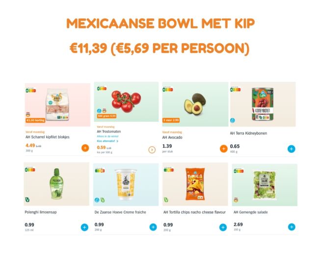Click the '3 voor 2.99' offer badge
The width and height of the screenshot is (319, 270).
[171, 120]
